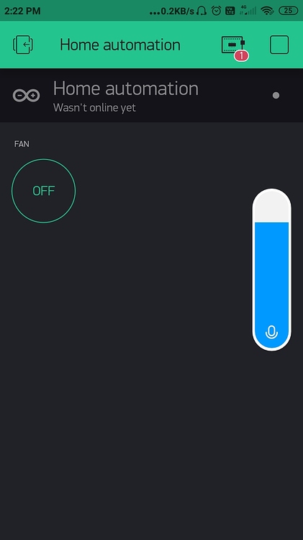The image size is (303, 540).
Task: Tap the exit project icon
Action: pos(23,45)
